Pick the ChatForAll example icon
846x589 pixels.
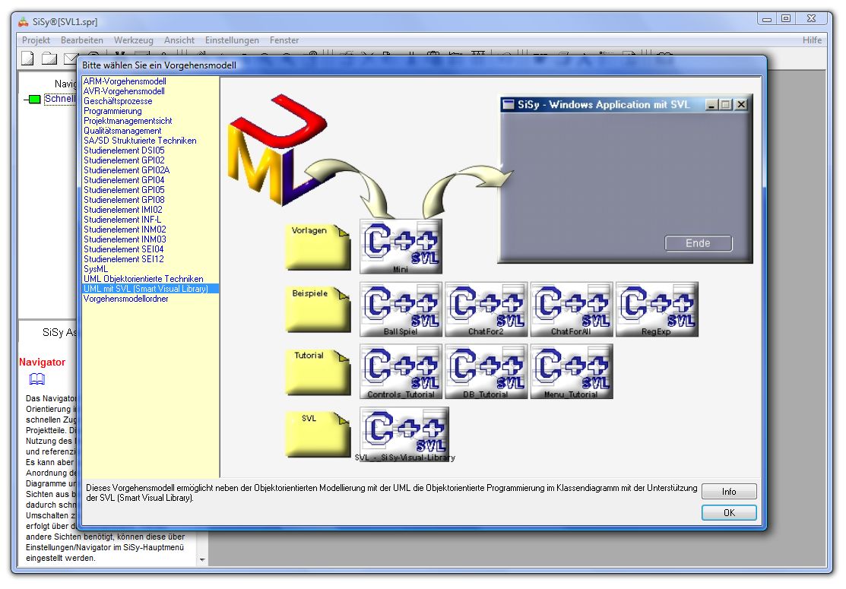571,309
